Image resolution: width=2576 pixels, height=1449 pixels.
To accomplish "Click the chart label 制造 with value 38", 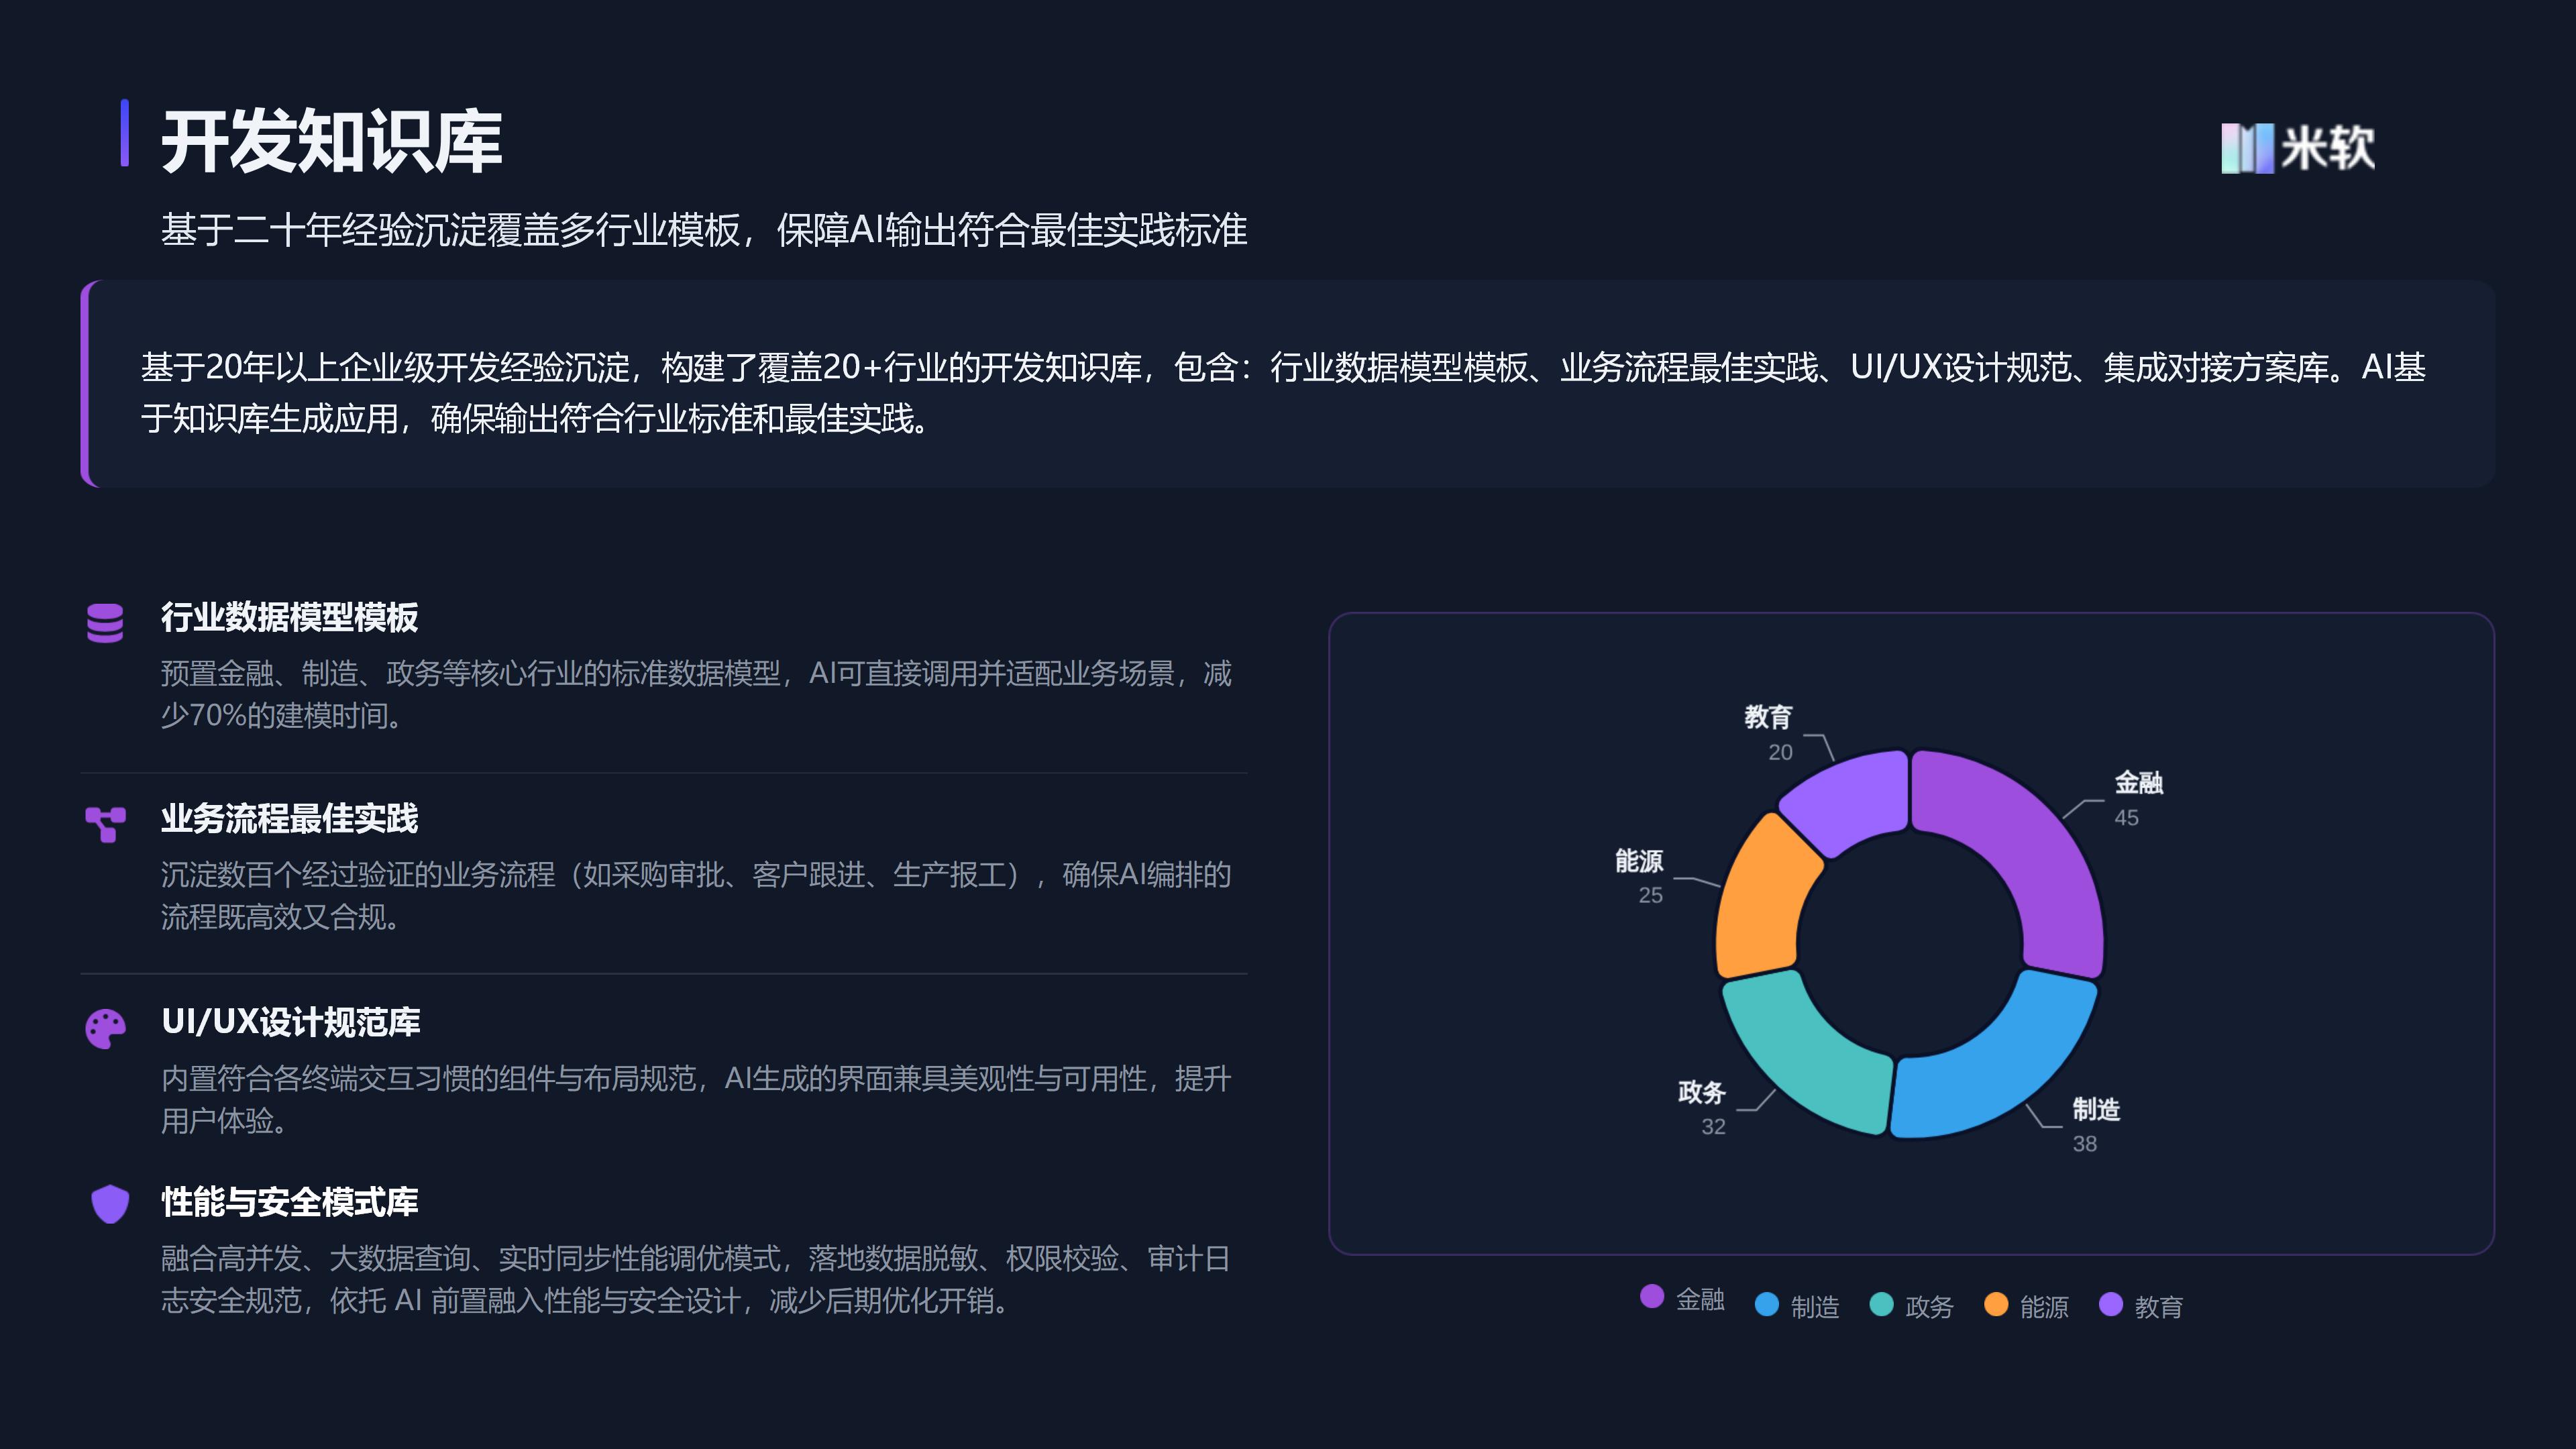I will 2096,1125.
